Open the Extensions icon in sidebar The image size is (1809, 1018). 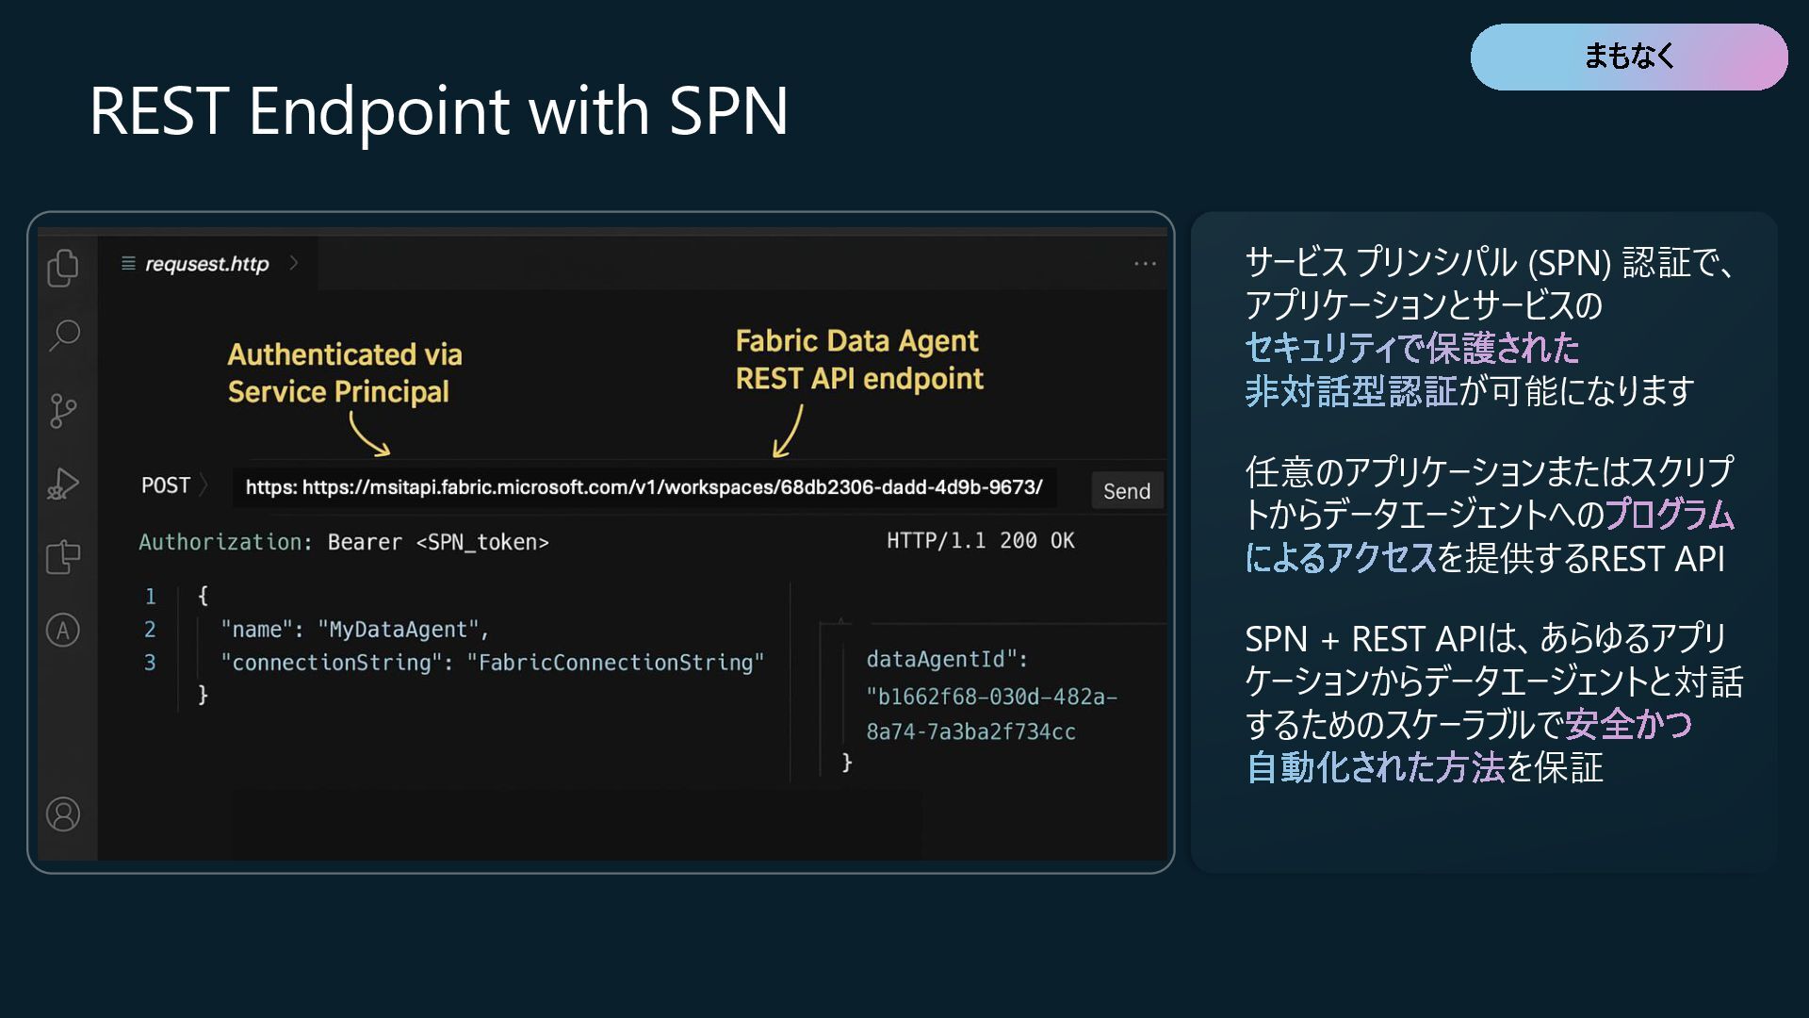click(63, 556)
